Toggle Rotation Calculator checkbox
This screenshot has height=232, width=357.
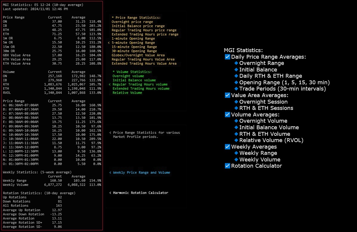click(x=228, y=166)
